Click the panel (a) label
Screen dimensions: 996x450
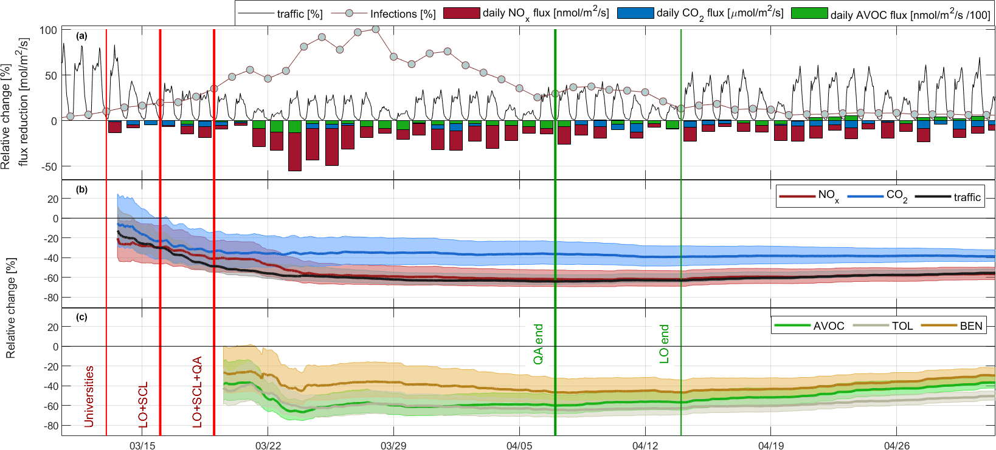[x=81, y=36]
